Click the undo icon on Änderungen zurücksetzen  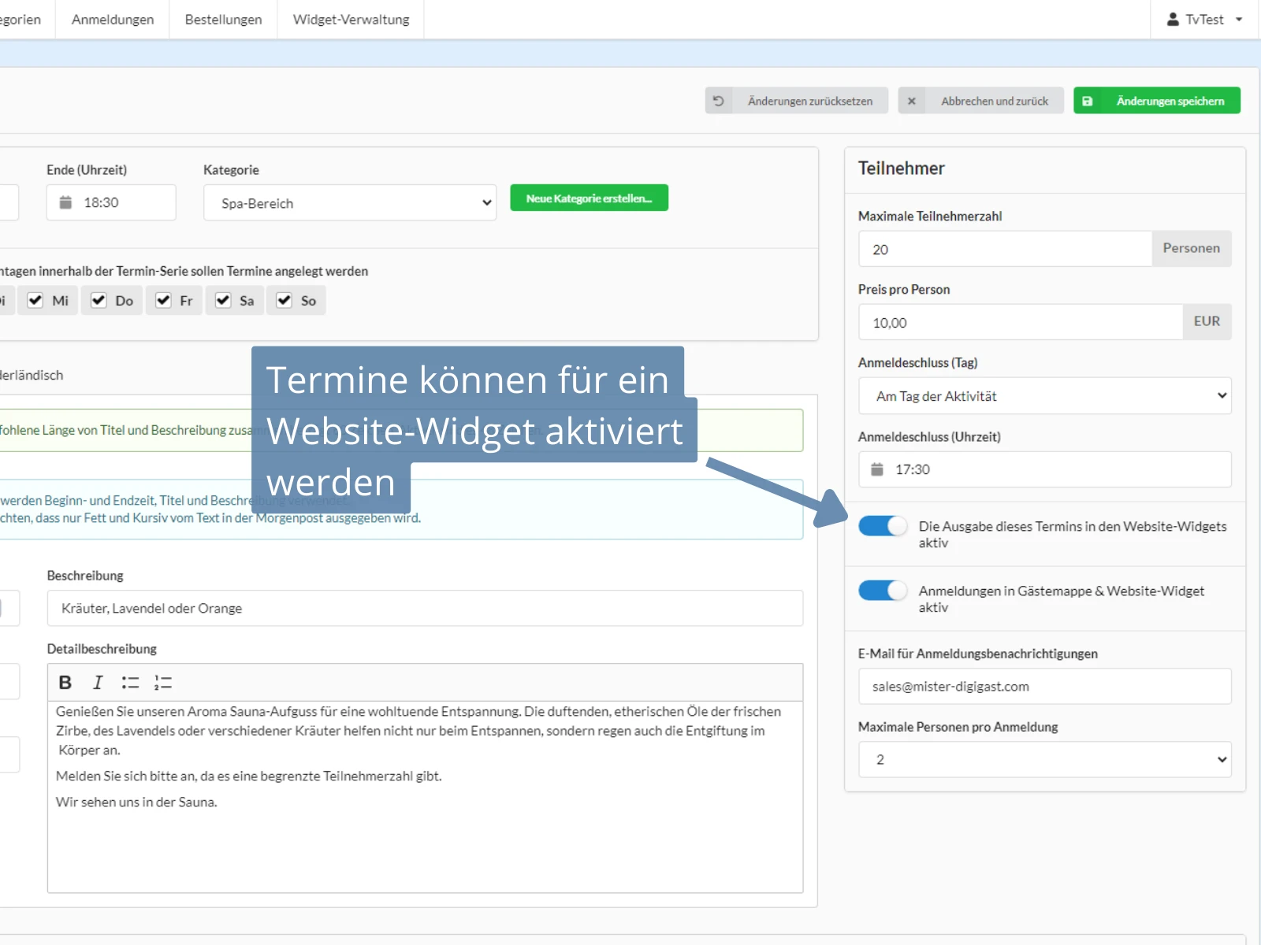tap(717, 100)
